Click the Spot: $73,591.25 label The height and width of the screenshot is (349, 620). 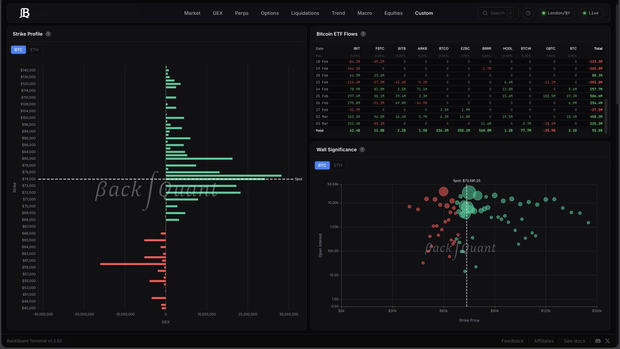pos(467,181)
